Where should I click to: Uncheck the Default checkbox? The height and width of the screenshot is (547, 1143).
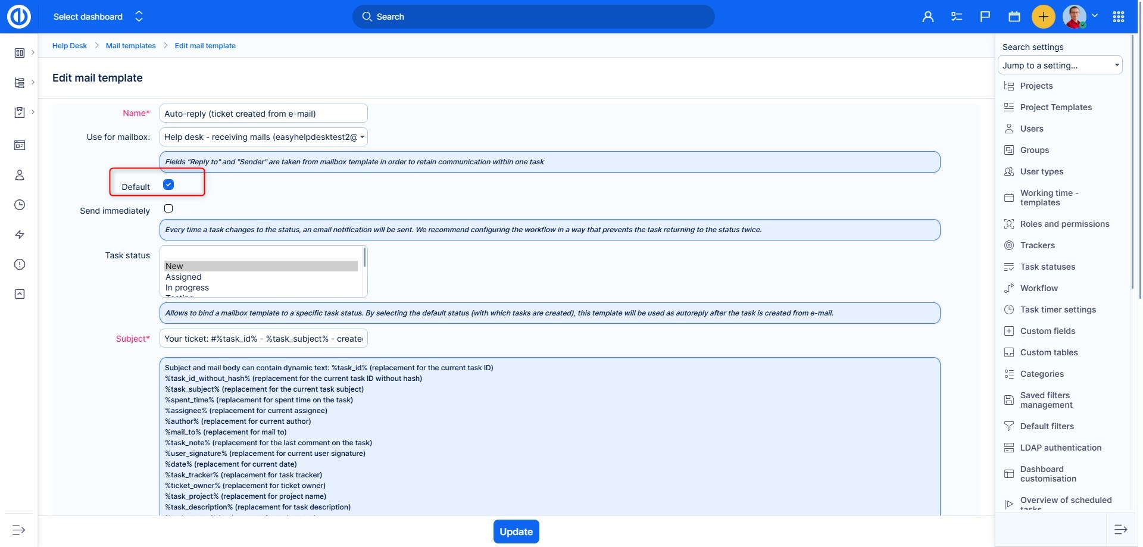point(168,185)
